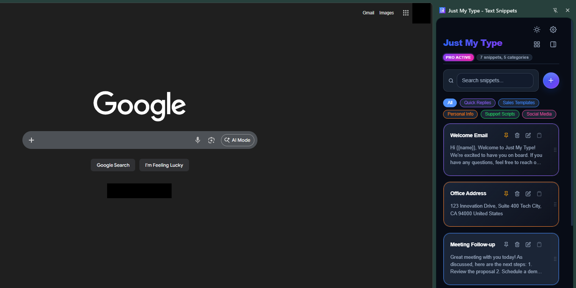Image resolution: width=576 pixels, height=288 pixels.
Task: Open the Google apps launcher
Action: coord(406,13)
